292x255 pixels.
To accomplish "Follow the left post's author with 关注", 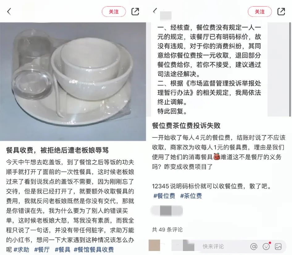I will pyautogui.click(x=114, y=11).
